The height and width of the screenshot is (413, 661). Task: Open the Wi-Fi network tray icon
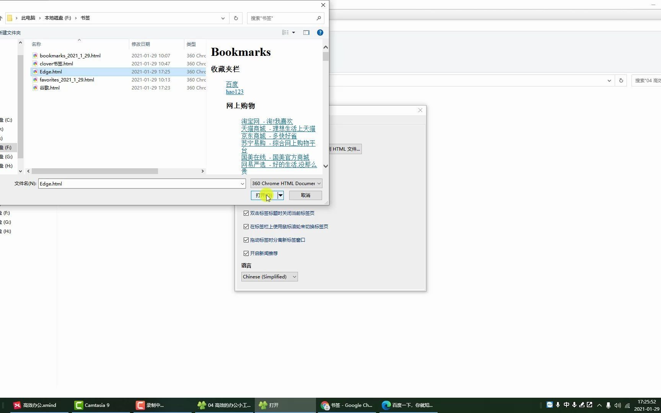[627, 405]
